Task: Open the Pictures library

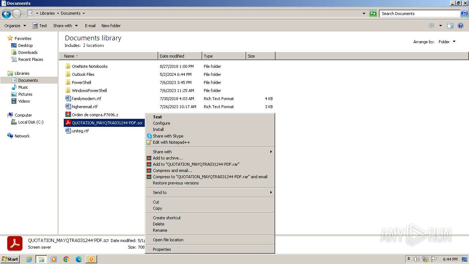Action: pos(25,94)
